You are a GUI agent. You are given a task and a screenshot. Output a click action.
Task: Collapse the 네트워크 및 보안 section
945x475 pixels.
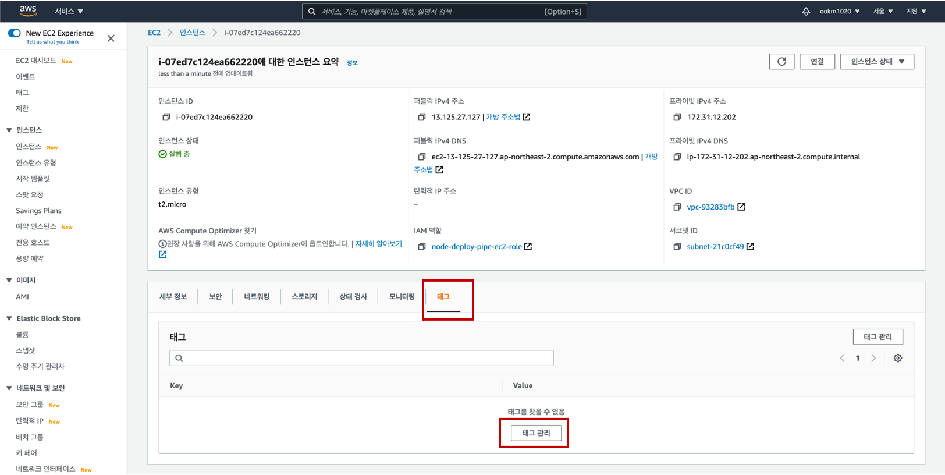(x=9, y=388)
